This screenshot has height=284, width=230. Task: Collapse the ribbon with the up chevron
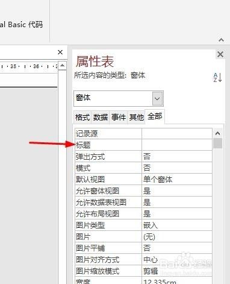click(221, 40)
